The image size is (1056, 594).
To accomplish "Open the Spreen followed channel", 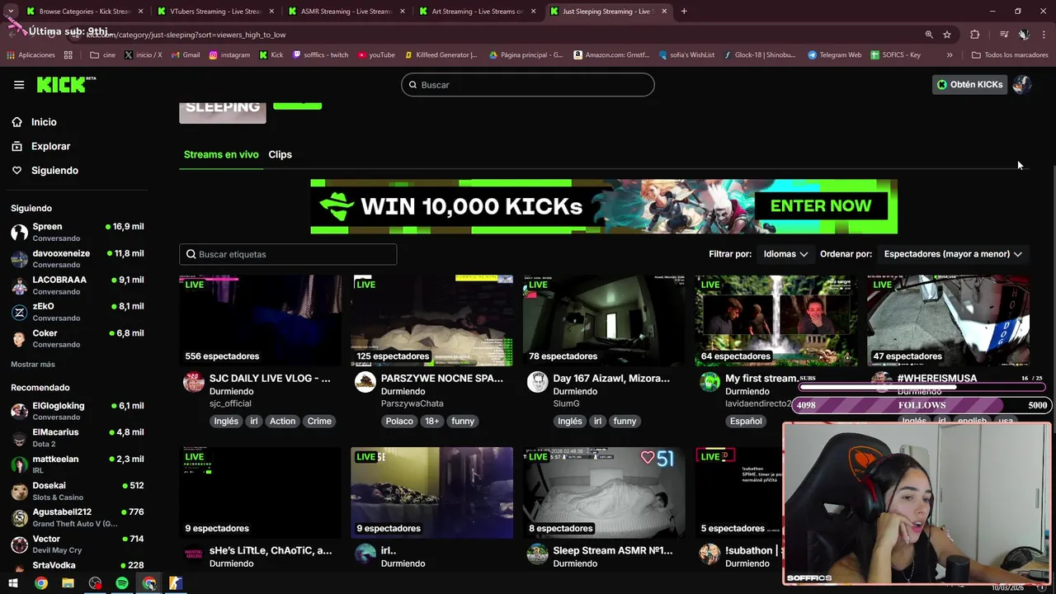I will coord(78,232).
